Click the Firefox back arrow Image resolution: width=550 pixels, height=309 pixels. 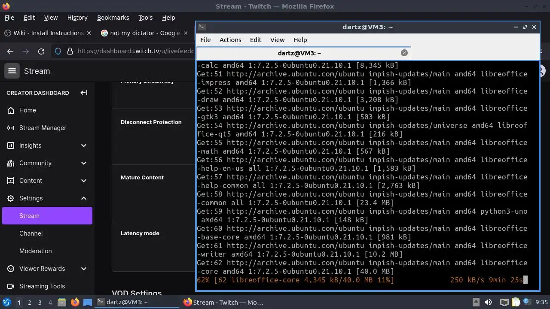[x=10, y=51]
